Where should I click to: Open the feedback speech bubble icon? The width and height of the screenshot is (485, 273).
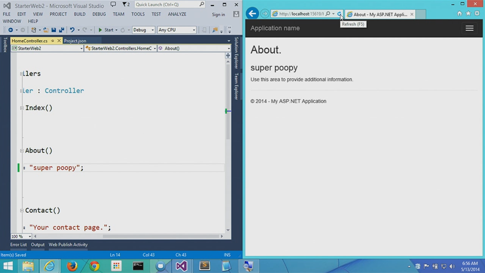[113, 4]
